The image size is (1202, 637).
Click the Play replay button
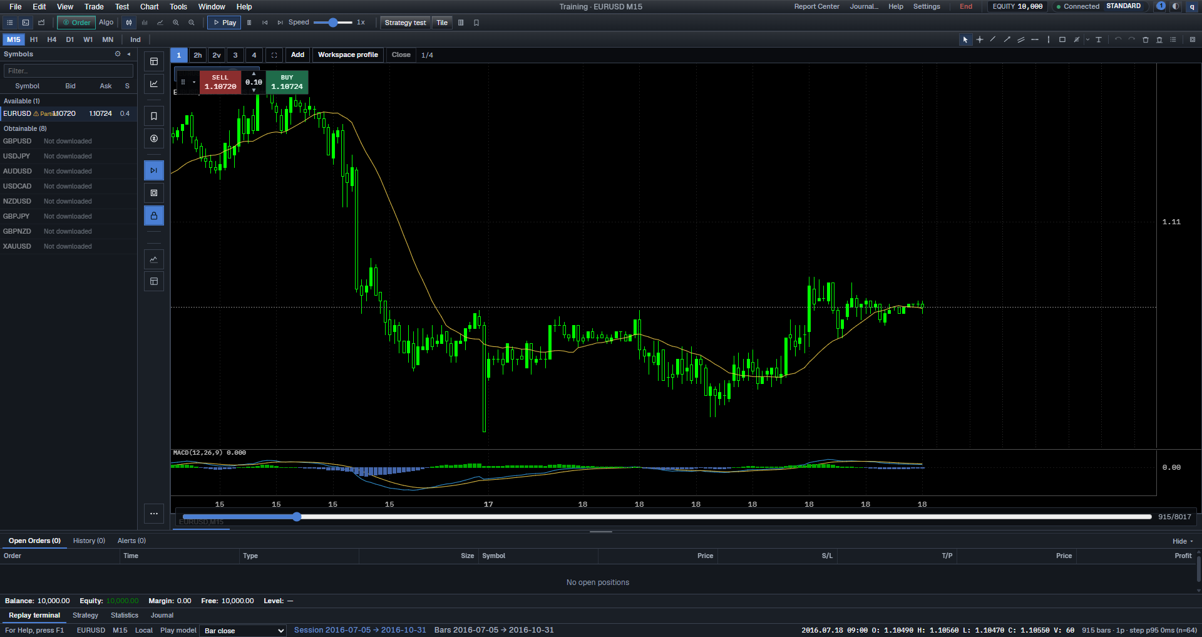[224, 23]
